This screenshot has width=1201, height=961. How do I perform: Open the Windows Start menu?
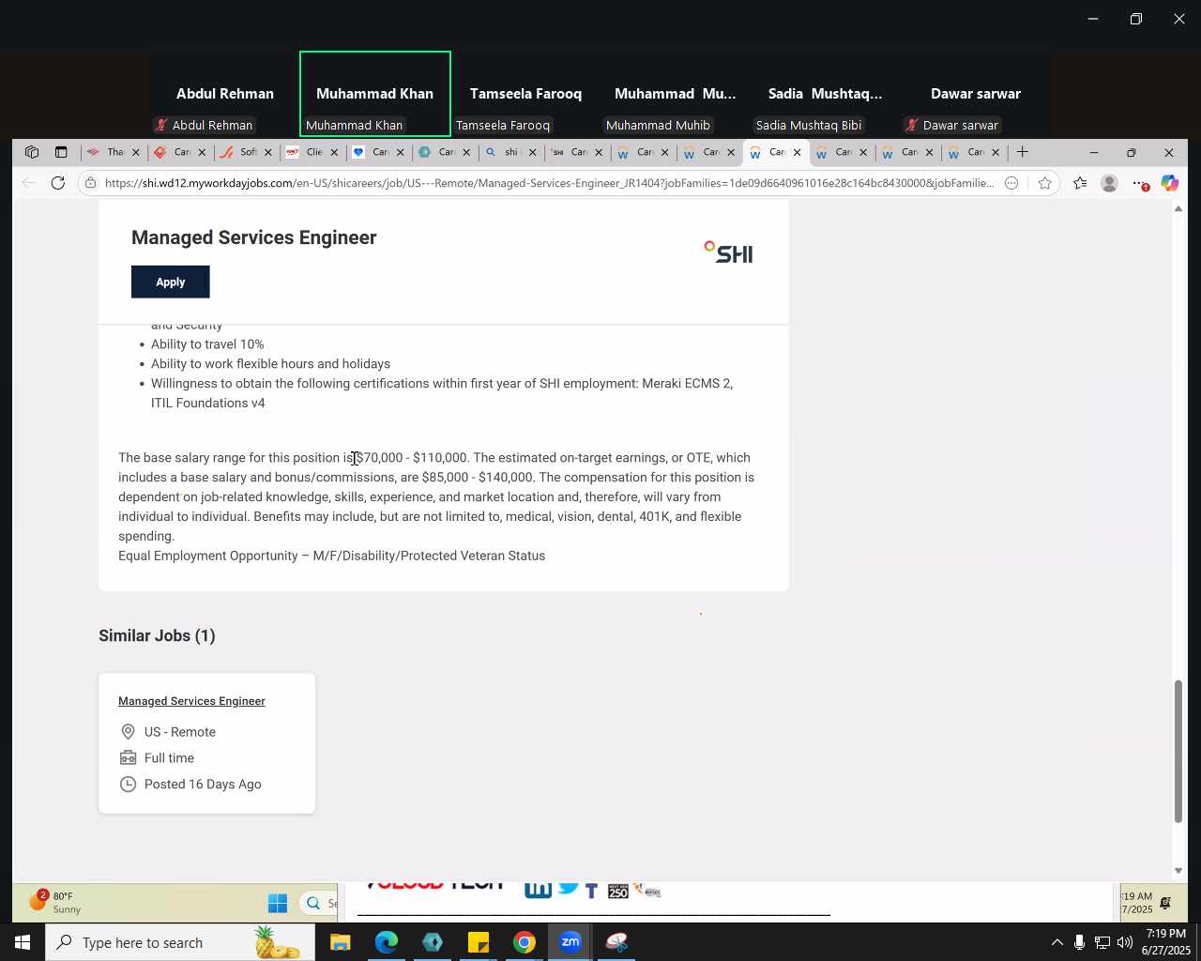22,942
